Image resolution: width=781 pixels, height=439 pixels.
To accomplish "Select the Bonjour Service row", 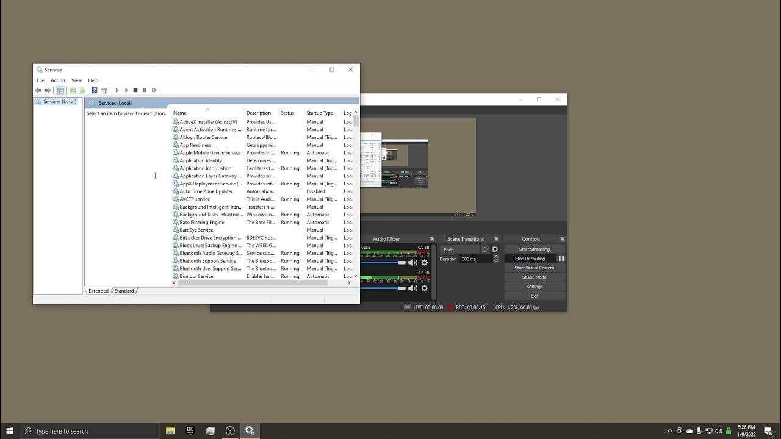I will pyautogui.click(x=262, y=276).
